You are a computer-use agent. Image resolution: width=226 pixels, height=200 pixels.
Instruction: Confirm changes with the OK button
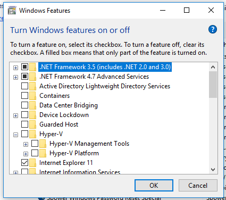(x=154, y=186)
